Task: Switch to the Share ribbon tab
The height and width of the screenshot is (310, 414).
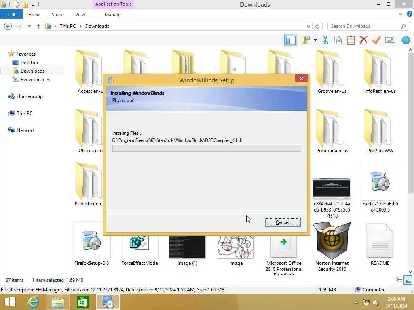Action: point(57,15)
